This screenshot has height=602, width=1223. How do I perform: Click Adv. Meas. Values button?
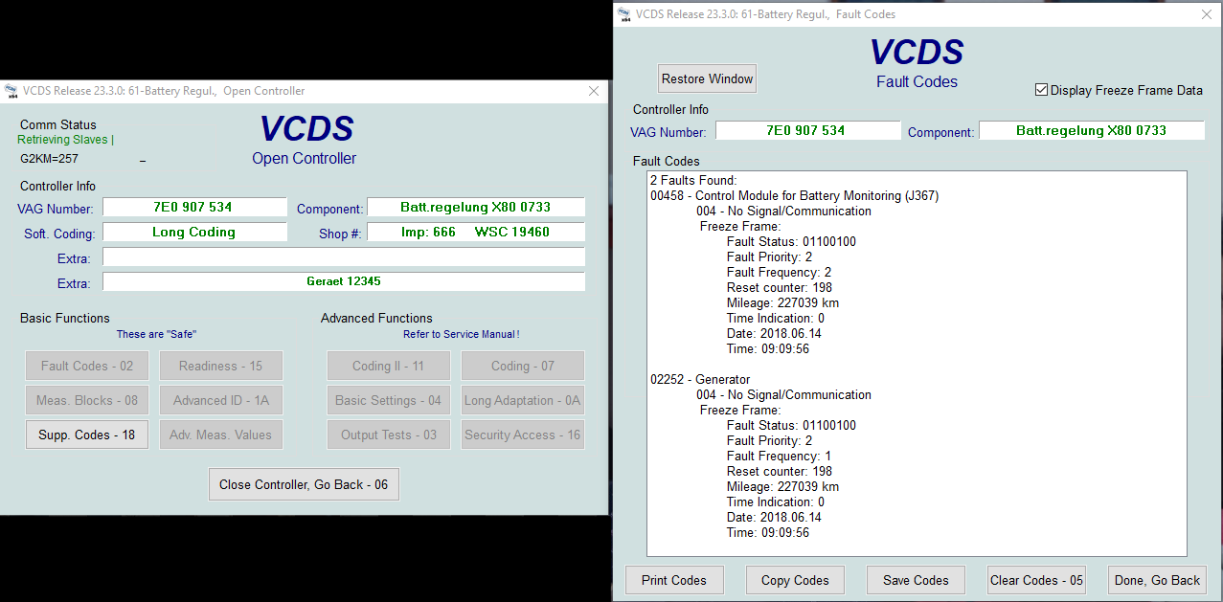(221, 435)
